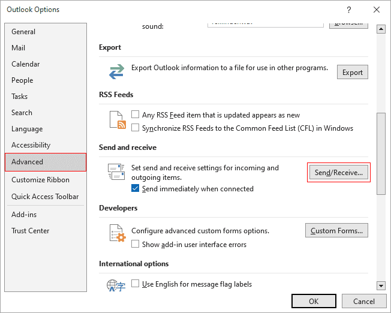Open Send/Receive settings button
Viewport: 391px width, 313px height.
click(x=339, y=172)
